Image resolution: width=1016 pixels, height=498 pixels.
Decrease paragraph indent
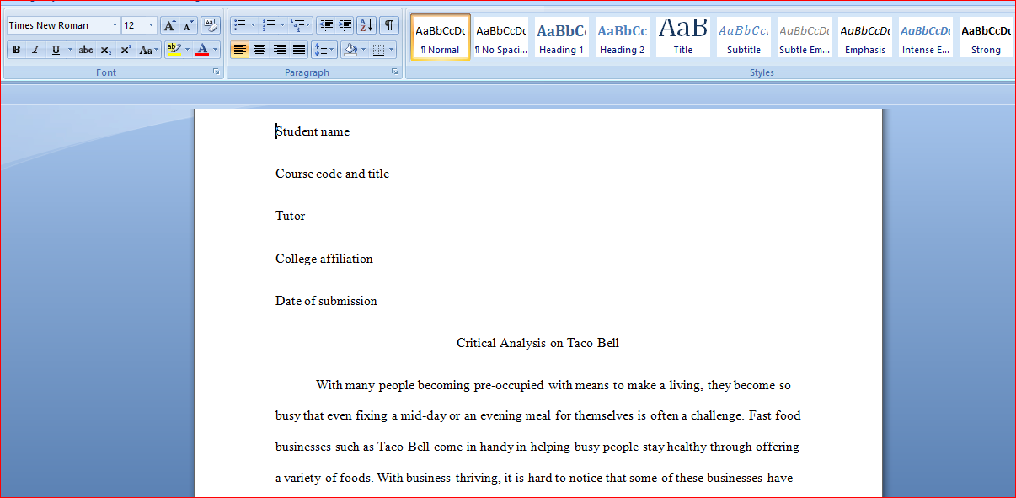[x=326, y=25]
